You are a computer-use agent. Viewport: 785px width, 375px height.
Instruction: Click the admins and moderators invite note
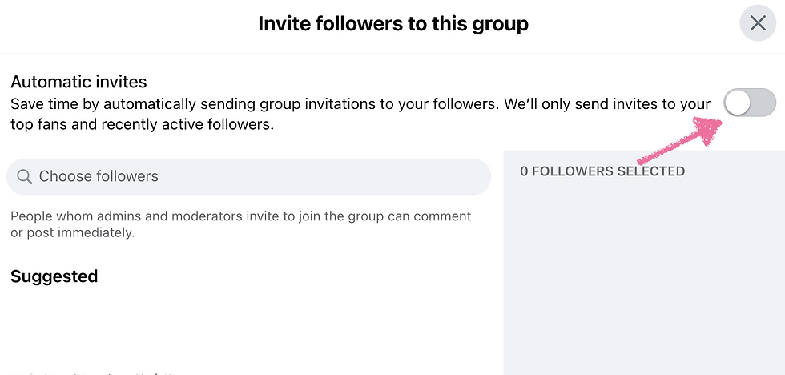pos(241,216)
